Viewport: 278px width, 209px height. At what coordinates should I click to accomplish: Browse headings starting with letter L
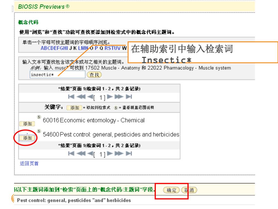point(80,48)
